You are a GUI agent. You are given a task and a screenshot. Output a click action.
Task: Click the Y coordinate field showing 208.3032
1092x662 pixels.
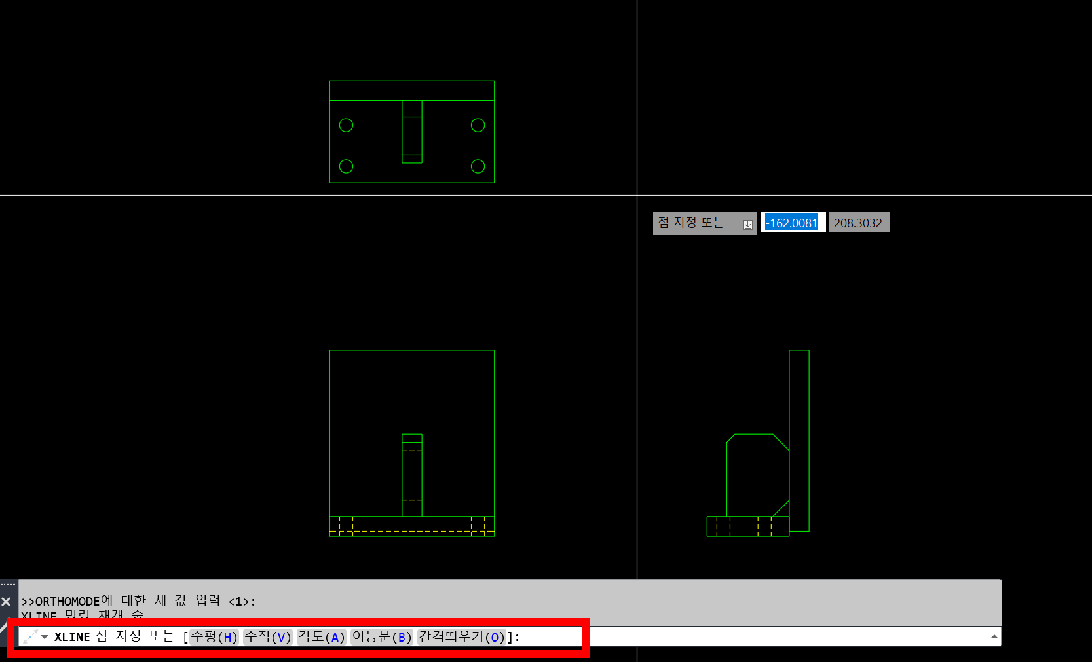click(859, 223)
